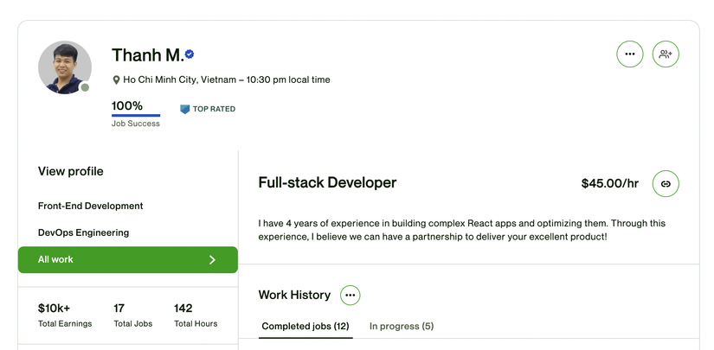714x350 pixels.
Task: Select the All work green item
Action: point(128,259)
